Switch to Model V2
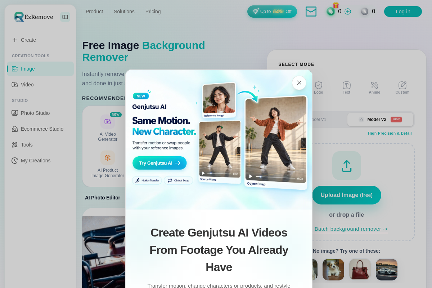Screen dimensions: 432x288 (380, 120)
